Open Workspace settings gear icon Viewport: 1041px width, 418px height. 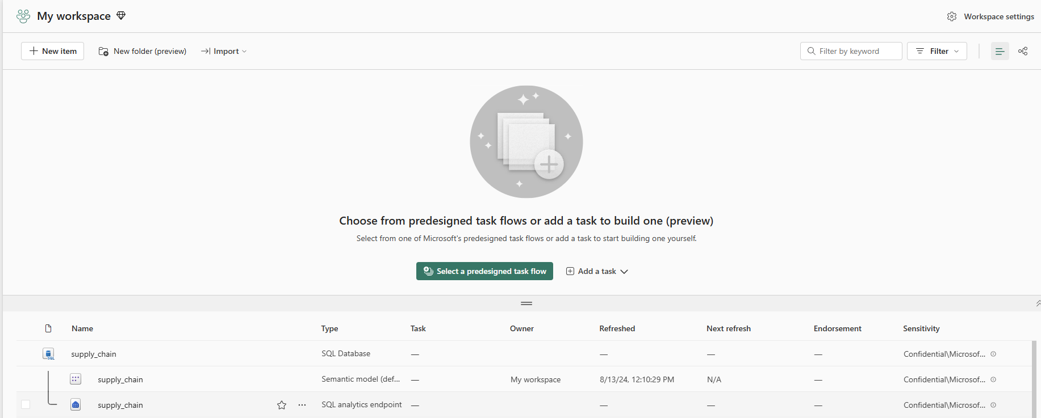pos(952,16)
